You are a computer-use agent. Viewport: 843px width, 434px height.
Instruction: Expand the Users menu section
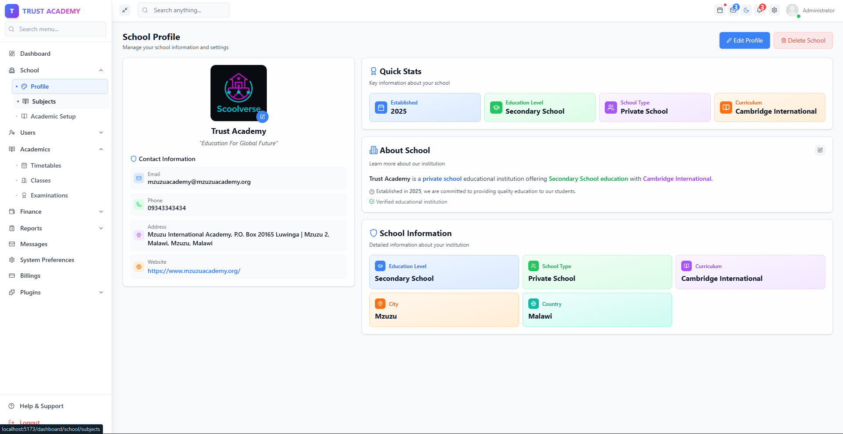(101, 133)
